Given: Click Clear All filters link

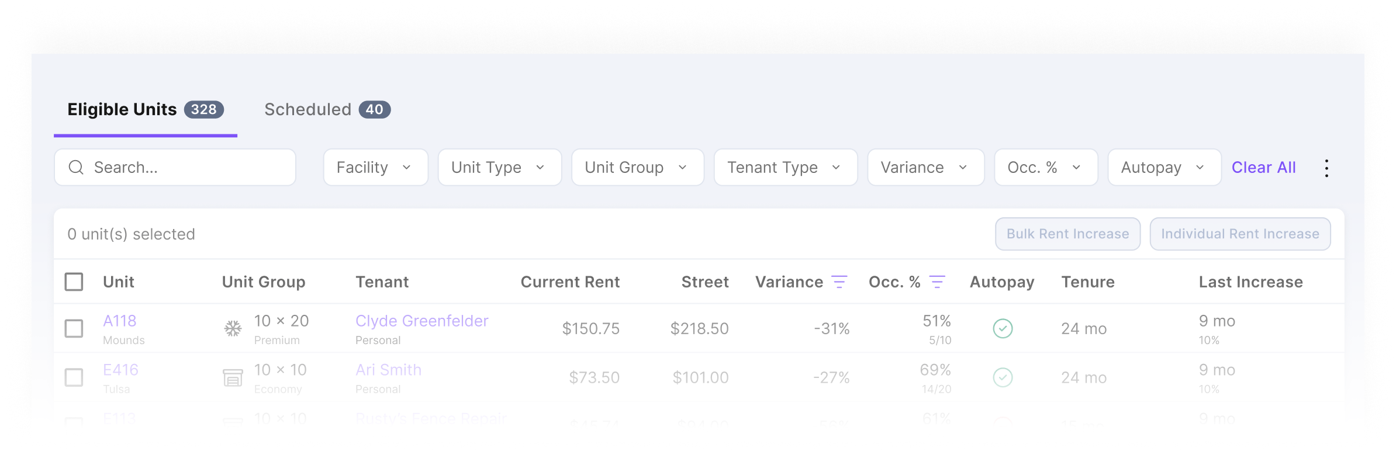Looking at the screenshot, I should click(1263, 168).
